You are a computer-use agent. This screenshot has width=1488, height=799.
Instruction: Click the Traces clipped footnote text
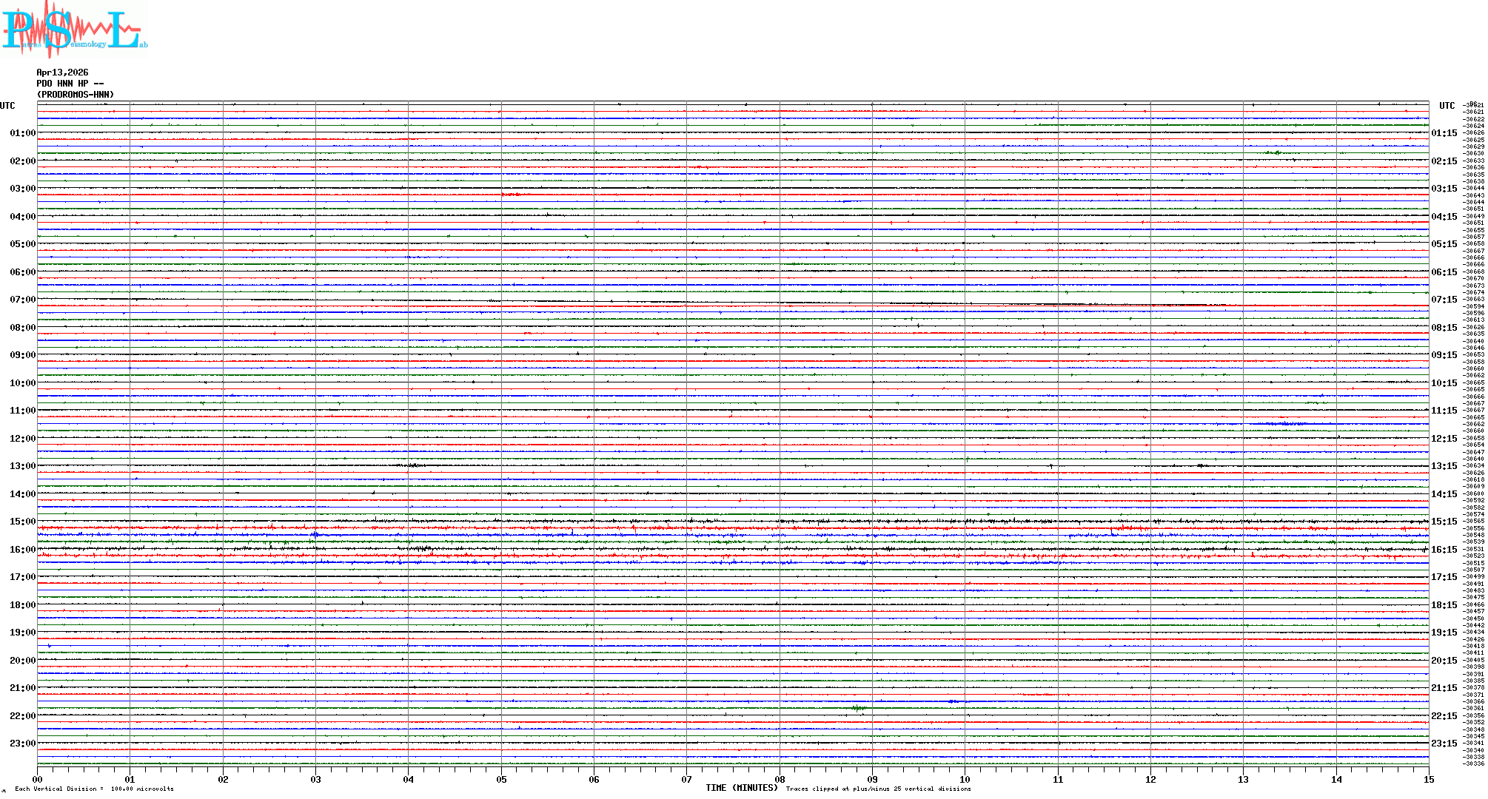click(x=878, y=789)
